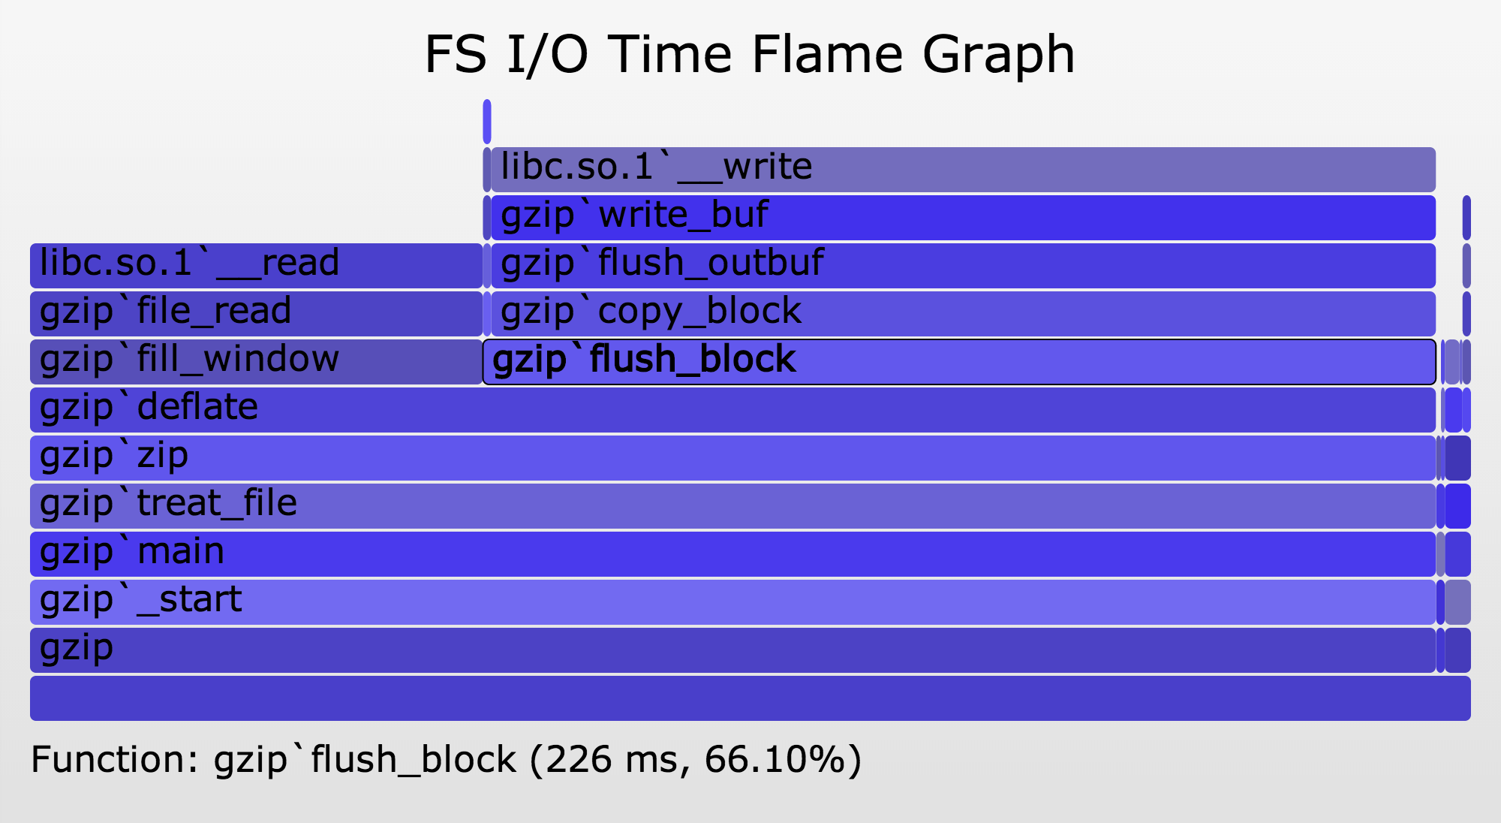Viewport: 1501px width, 823px height.
Task: Click the frame labeled just gzip
Action: coord(732,650)
